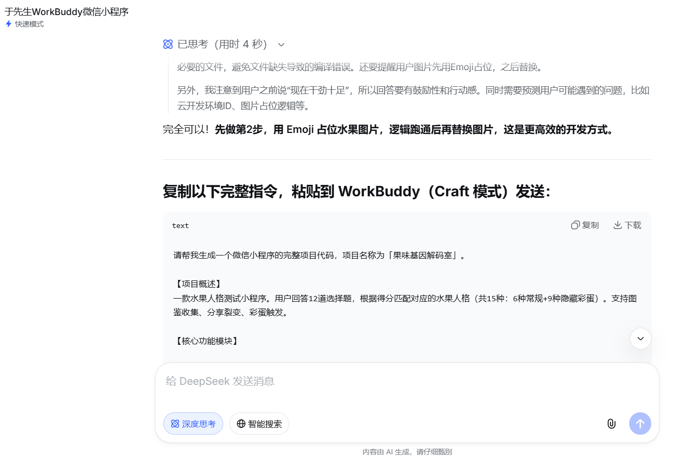Click the scroll-to-bottom chevron button
This screenshot has width=673, height=457.
tap(641, 339)
